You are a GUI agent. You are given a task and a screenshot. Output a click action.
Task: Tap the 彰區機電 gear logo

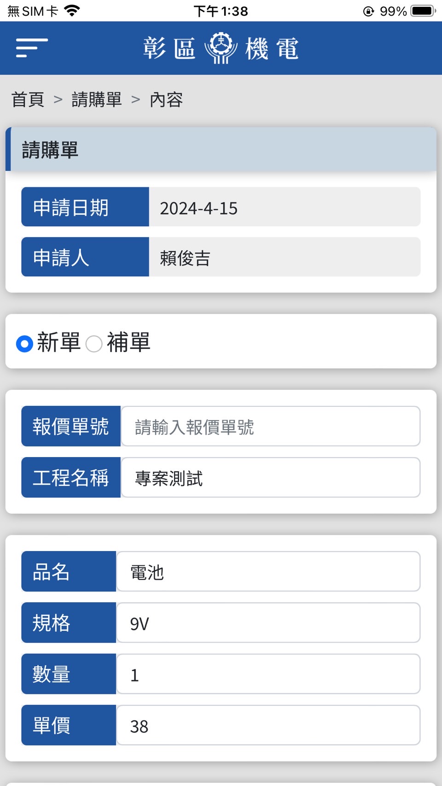221,48
